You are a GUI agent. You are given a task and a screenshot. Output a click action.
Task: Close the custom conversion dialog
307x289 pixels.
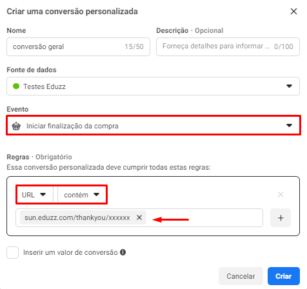click(293, 12)
